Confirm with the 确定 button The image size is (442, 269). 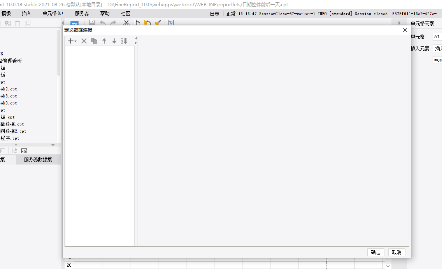(x=376, y=252)
